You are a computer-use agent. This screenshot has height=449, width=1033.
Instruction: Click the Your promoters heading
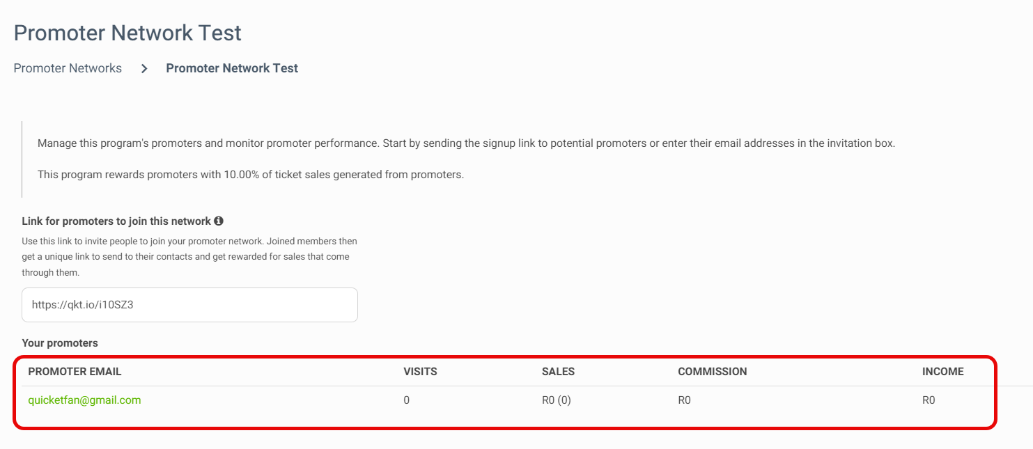coord(60,343)
